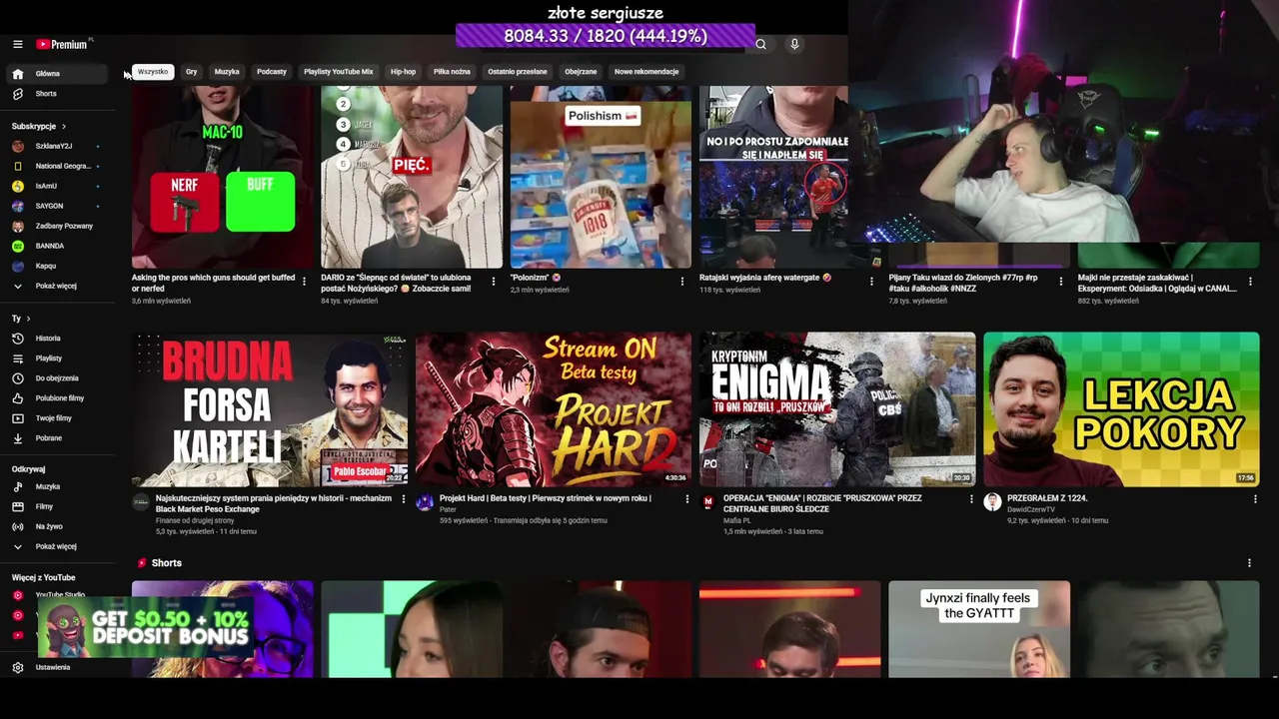Select the Obejrzane filter chip
This screenshot has width=1279, height=719.
581,72
